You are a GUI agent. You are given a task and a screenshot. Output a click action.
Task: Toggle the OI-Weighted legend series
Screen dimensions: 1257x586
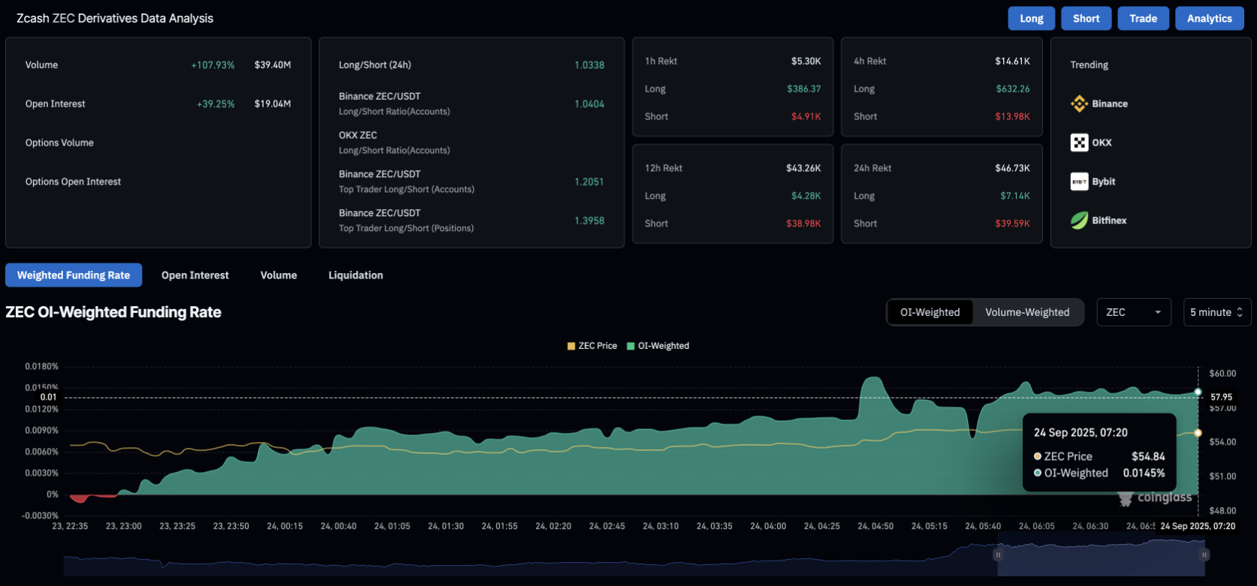pyautogui.click(x=658, y=346)
